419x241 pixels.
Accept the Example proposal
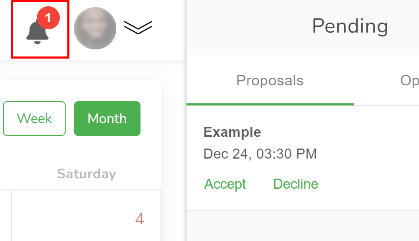(225, 184)
